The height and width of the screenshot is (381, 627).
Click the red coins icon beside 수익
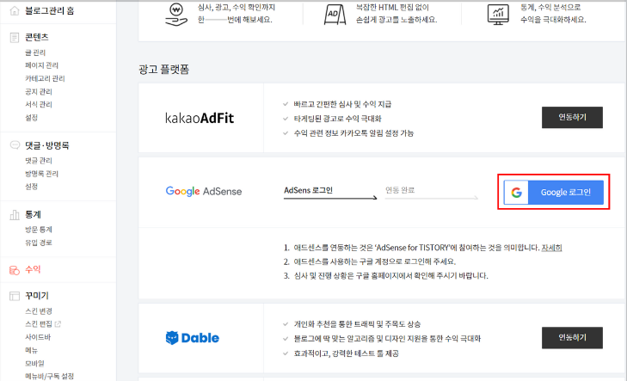pyautogui.click(x=15, y=270)
